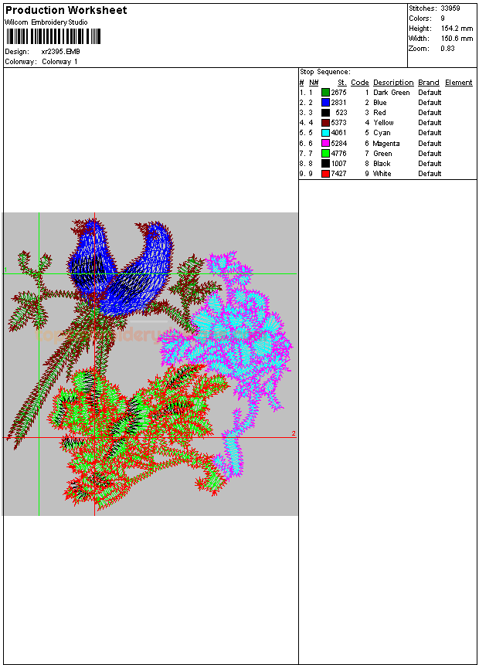Click the Element column header
The width and height of the screenshot is (479, 665).
[459, 83]
